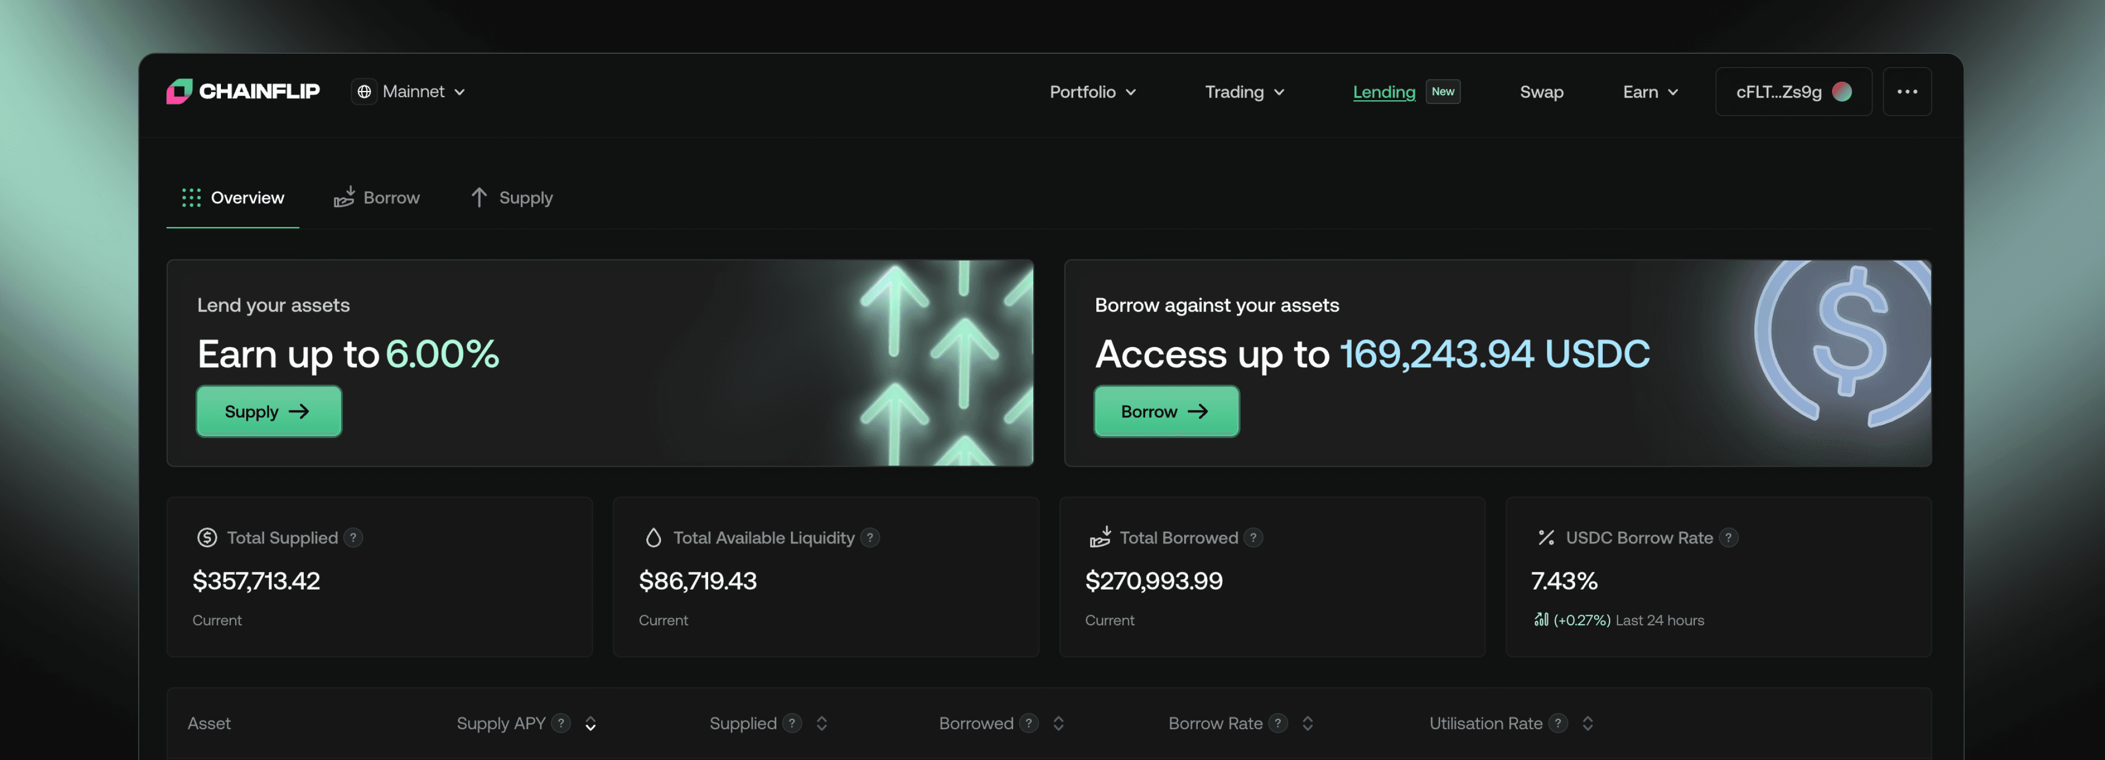Click the Chainflip logo
Screen dimensions: 2105x760
pyautogui.click(x=243, y=92)
